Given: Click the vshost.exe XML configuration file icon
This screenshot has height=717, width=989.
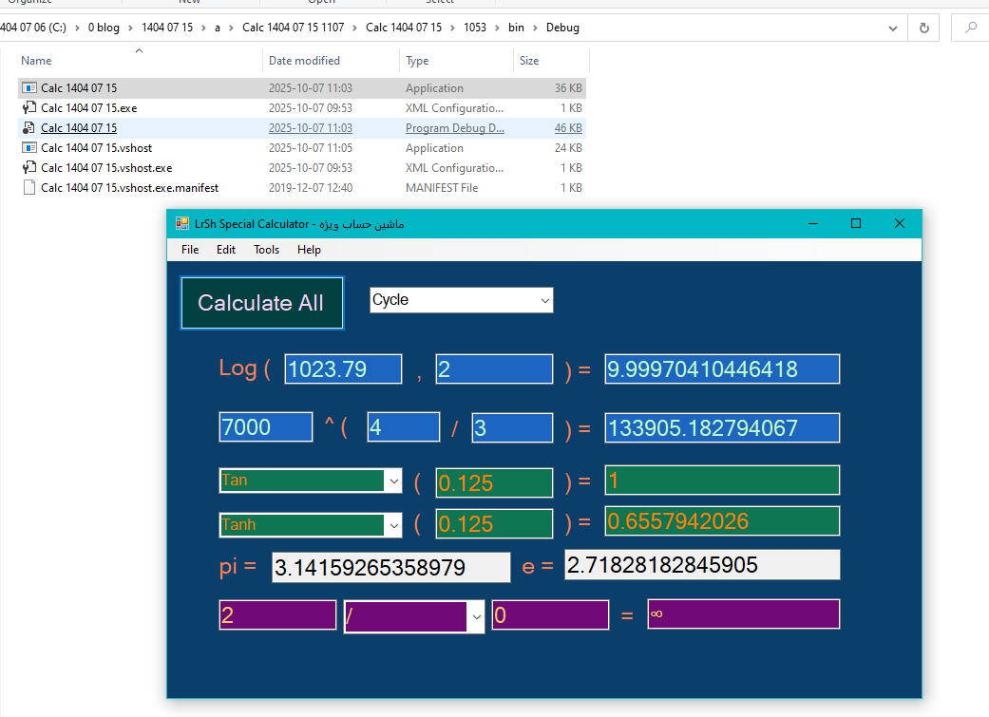Looking at the screenshot, I should tap(29, 168).
